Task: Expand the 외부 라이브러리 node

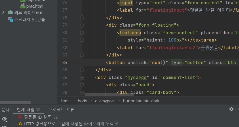Action: tap(3, 12)
